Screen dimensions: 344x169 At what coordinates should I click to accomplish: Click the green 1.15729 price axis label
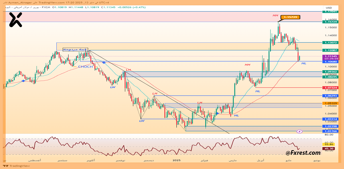tap(330, 21)
